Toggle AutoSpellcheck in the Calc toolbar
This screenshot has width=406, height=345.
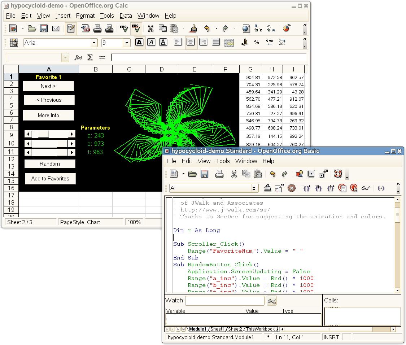point(136,28)
